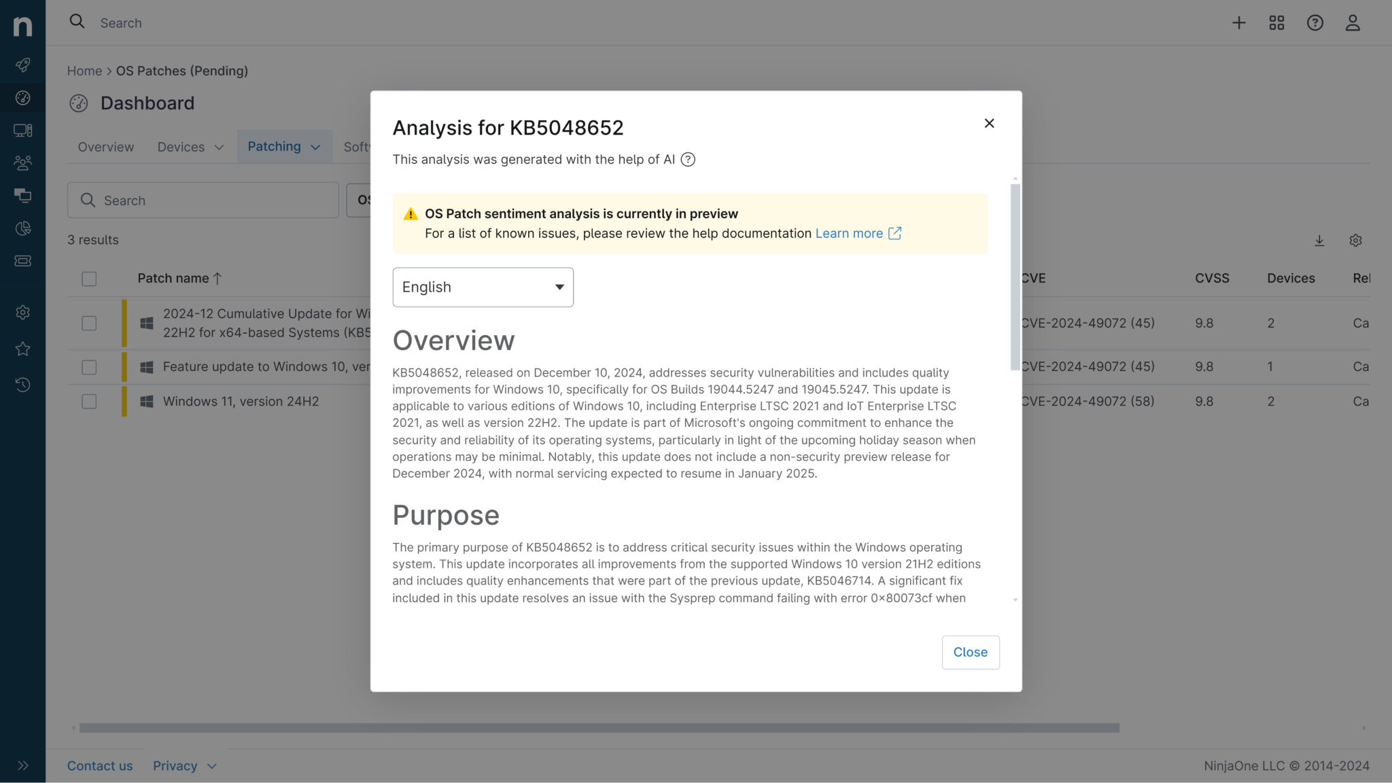
Task: Check the checkbox for Windows 11 version 24H2
Action: pos(89,401)
